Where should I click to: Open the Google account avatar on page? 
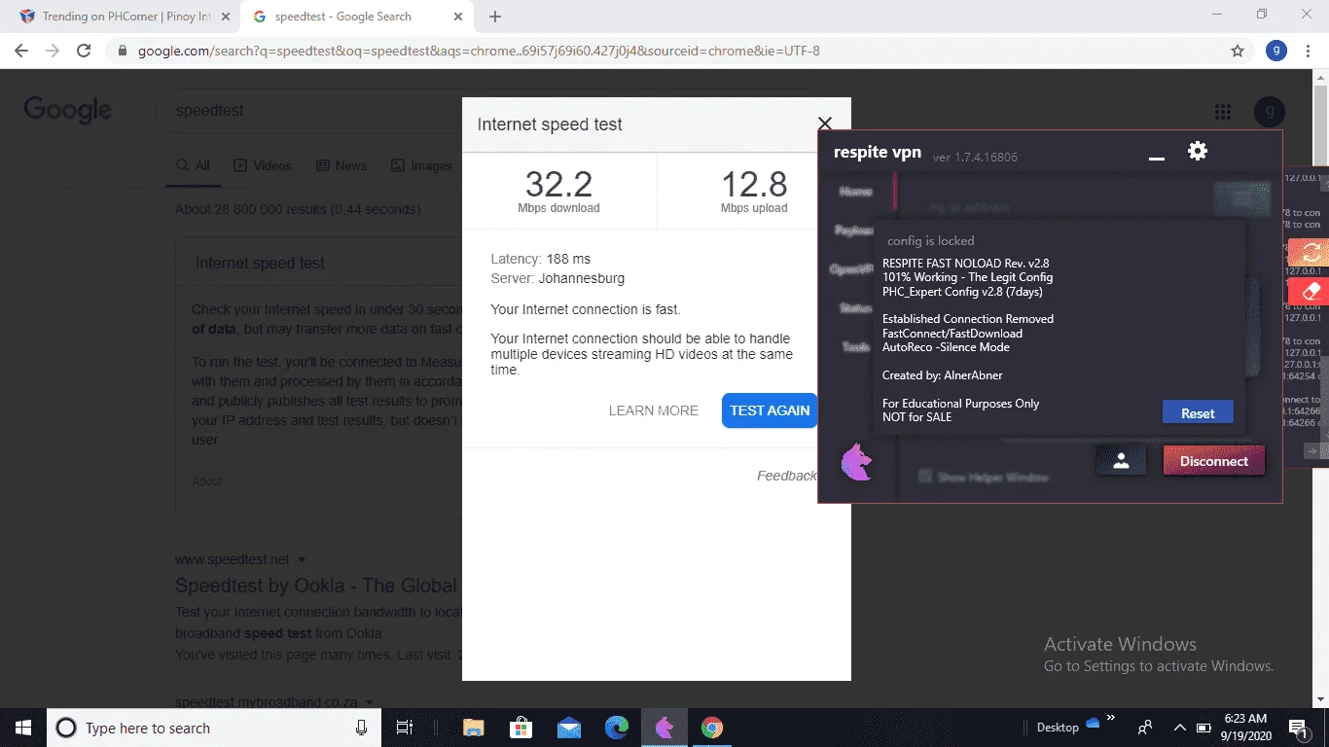(x=1270, y=112)
